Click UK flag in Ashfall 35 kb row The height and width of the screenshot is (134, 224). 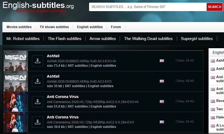(x=162, y=81)
